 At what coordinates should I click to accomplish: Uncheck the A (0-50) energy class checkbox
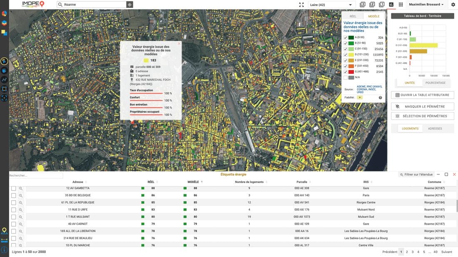(346, 37)
